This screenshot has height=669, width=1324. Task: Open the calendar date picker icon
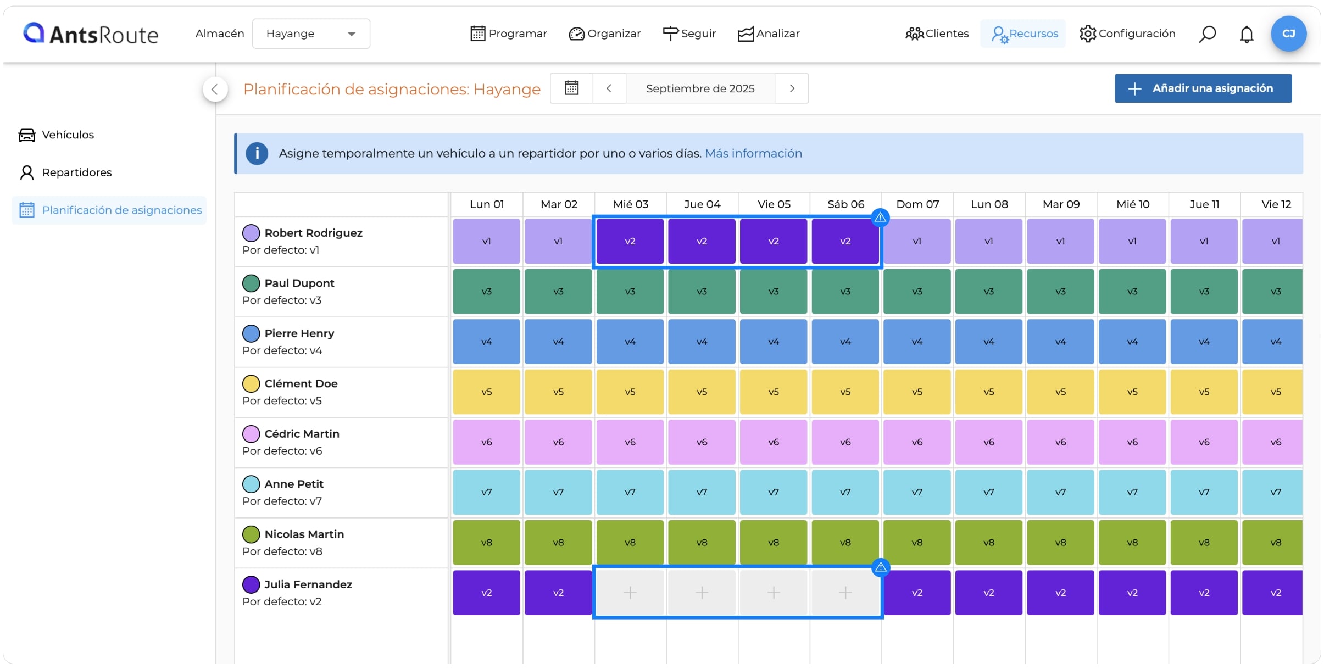click(x=571, y=88)
